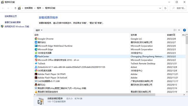Click the FlashCenter program icon

coord(36,56)
